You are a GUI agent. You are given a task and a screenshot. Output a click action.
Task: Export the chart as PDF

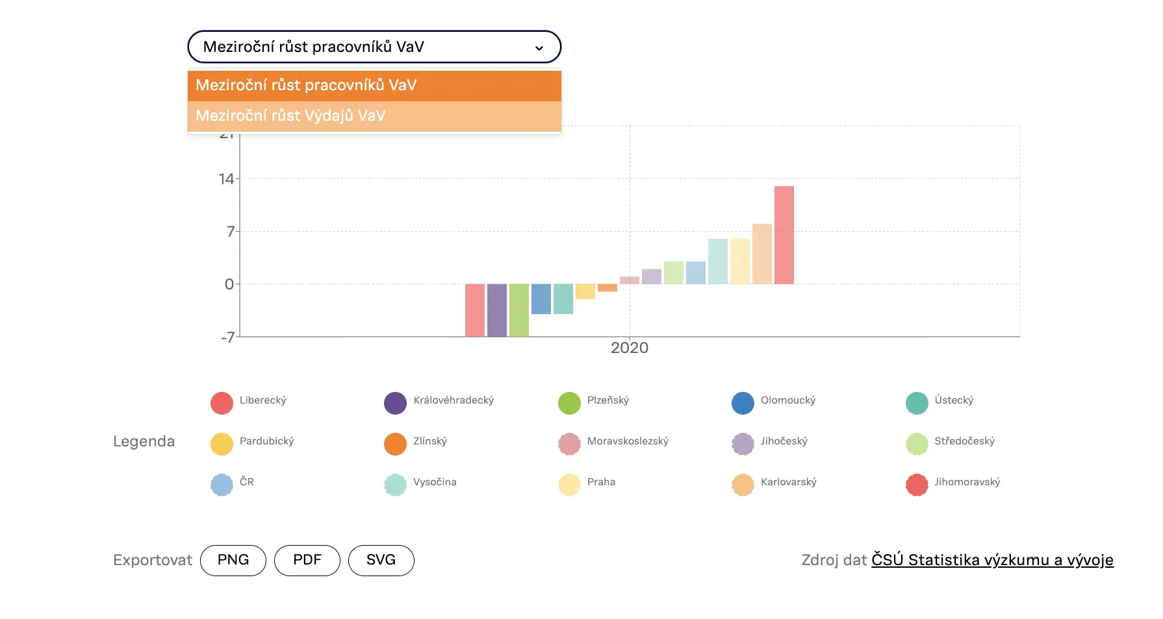point(307,560)
